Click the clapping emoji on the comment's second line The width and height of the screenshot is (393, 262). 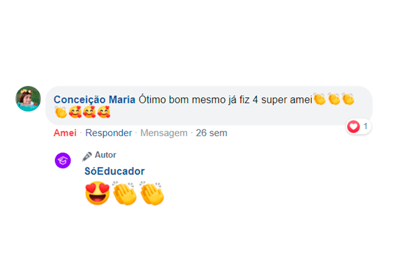tap(61, 113)
